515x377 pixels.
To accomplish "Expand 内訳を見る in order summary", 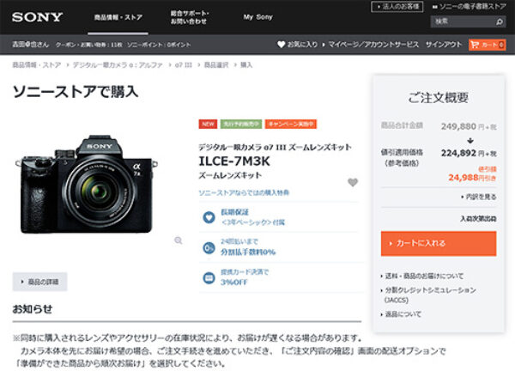I will [x=479, y=197].
